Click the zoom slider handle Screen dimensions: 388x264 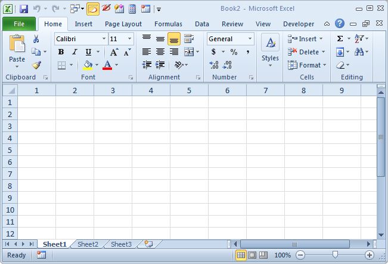[x=335, y=255]
